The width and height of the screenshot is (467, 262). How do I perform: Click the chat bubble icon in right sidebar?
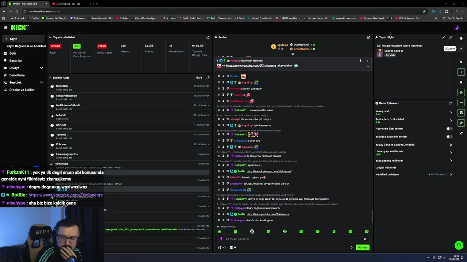461,92
